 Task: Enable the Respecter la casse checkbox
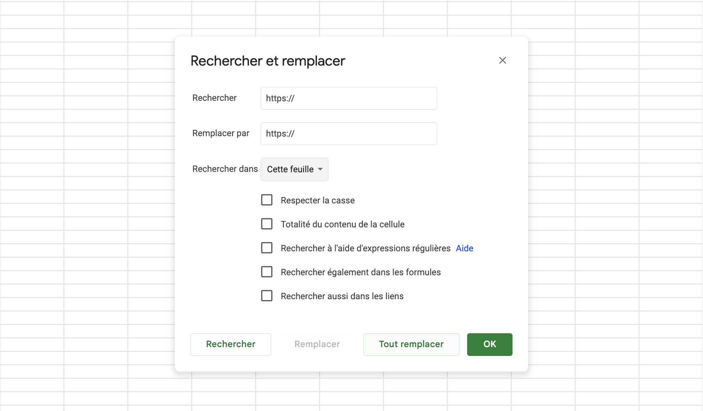click(x=267, y=200)
